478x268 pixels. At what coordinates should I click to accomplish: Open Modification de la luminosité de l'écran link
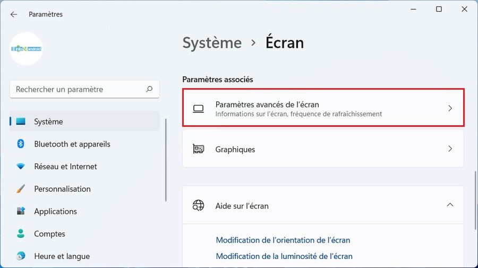coord(284,256)
